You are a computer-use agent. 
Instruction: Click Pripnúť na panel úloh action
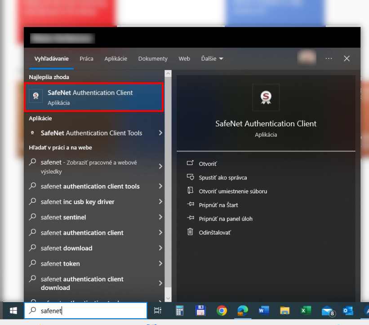point(226,219)
